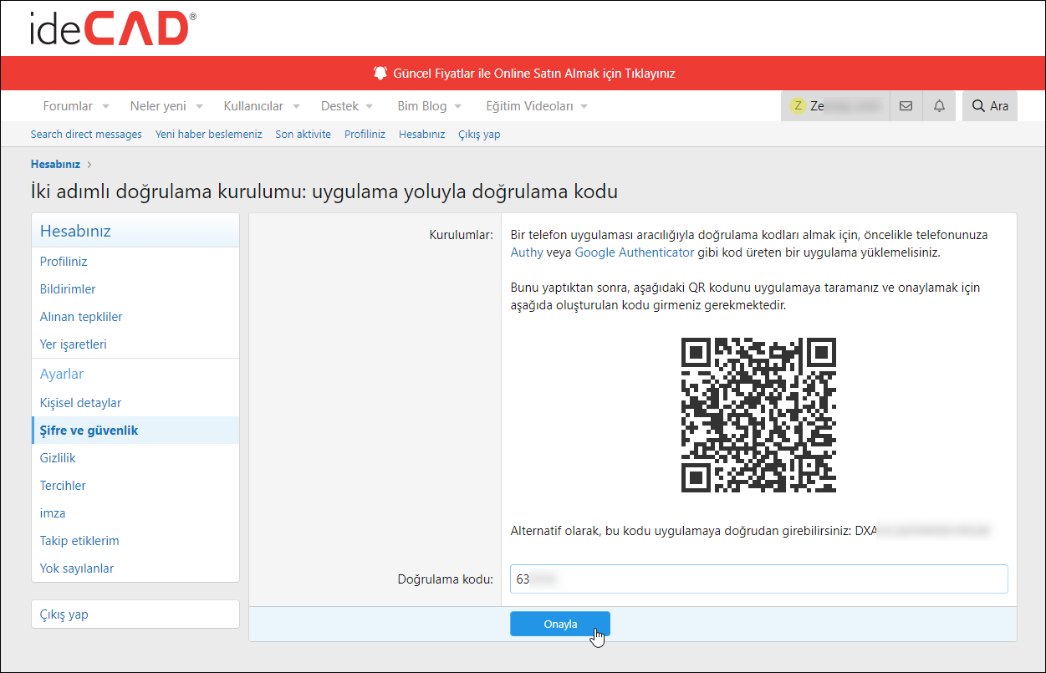Open the direct messages envelope icon
Screen dimensions: 1046x673
click(906, 106)
